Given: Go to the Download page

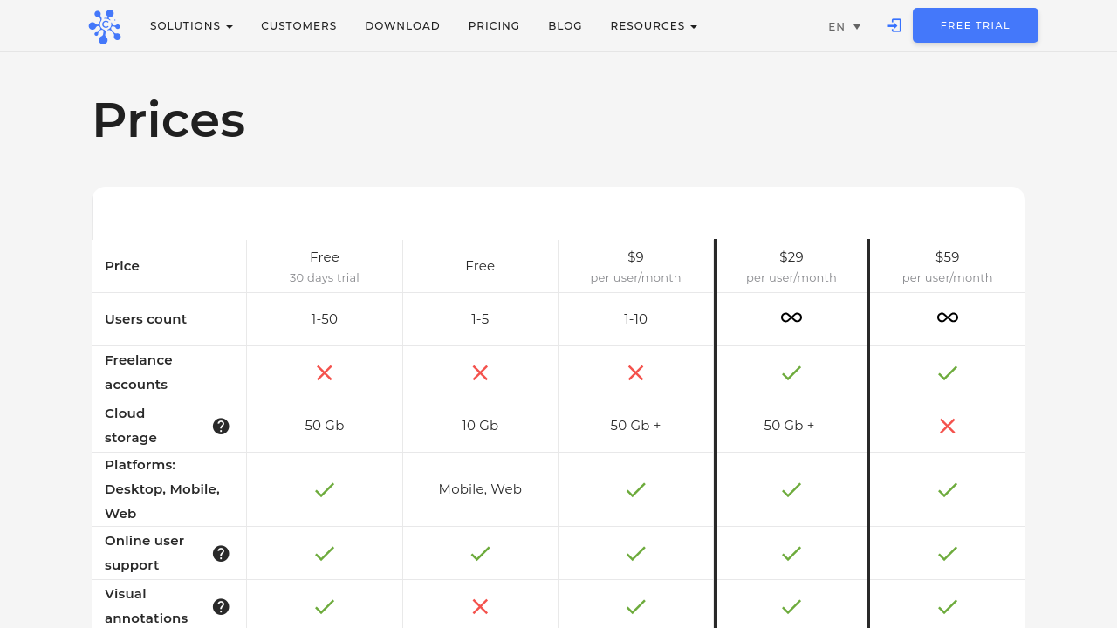Looking at the screenshot, I should tap(402, 26).
